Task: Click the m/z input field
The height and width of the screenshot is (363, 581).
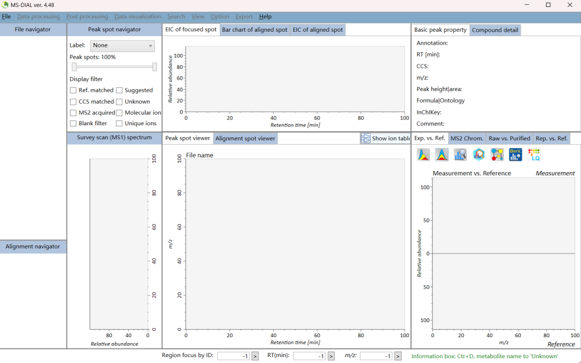Action: tap(376, 356)
